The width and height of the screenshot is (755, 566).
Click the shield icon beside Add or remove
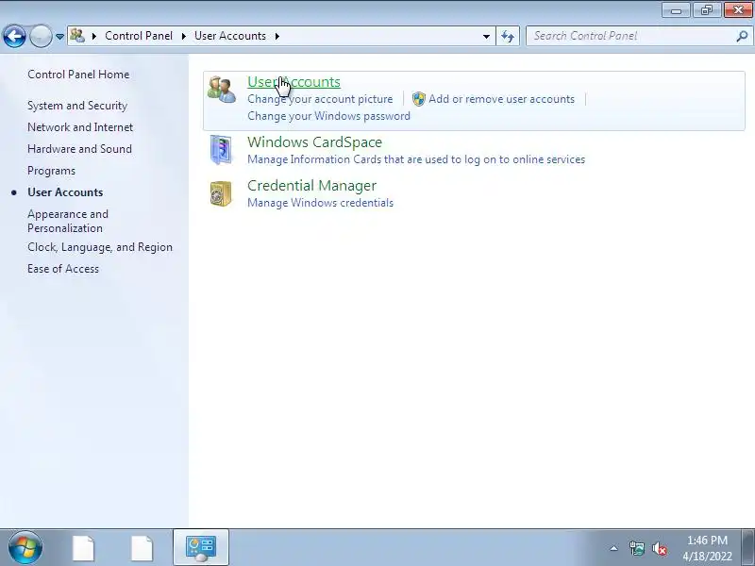pos(419,99)
